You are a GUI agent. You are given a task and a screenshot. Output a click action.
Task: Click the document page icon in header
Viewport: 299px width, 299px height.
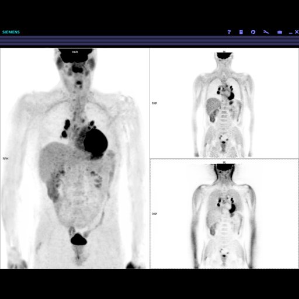point(241,32)
